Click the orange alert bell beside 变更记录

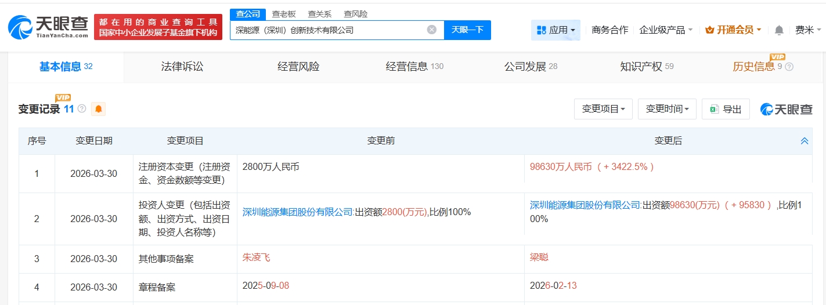tap(98, 108)
